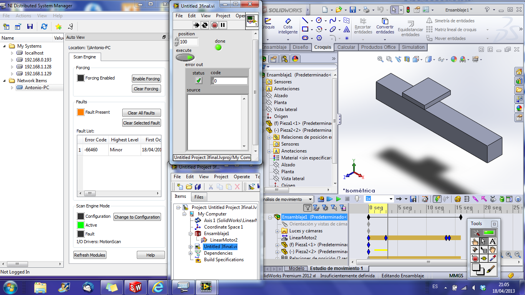Image resolution: width=525 pixels, height=295 pixels.
Task: Open the playback speed 1x dropdown
Action: [391, 199]
